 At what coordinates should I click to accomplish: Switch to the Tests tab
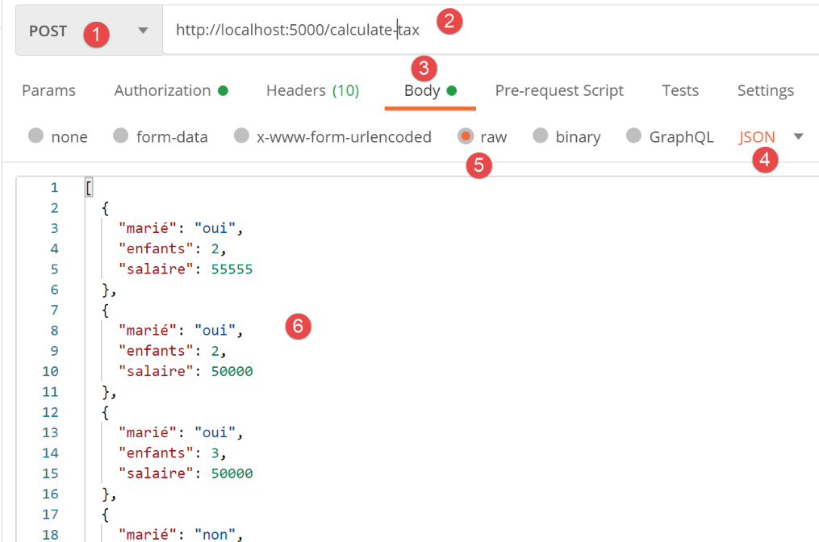[679, 90]
